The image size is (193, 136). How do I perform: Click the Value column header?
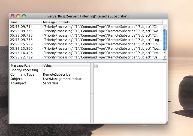point(66,66)
